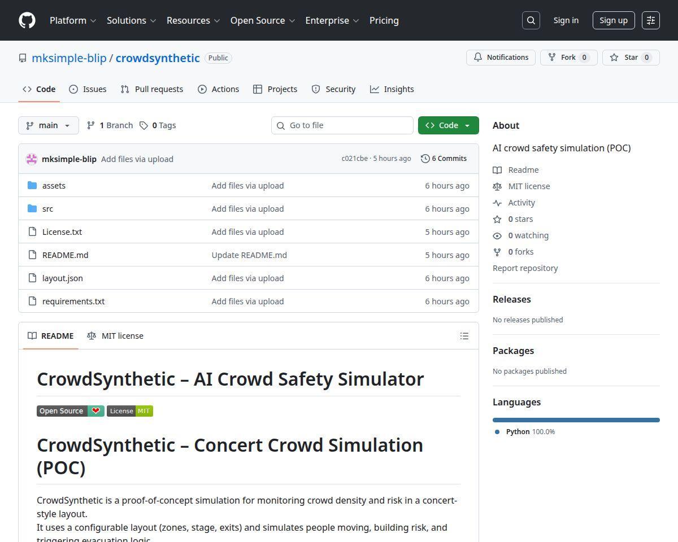This screenshot has height=542, width=678.
Task: Focus the Go to file field
Action: 342,125
